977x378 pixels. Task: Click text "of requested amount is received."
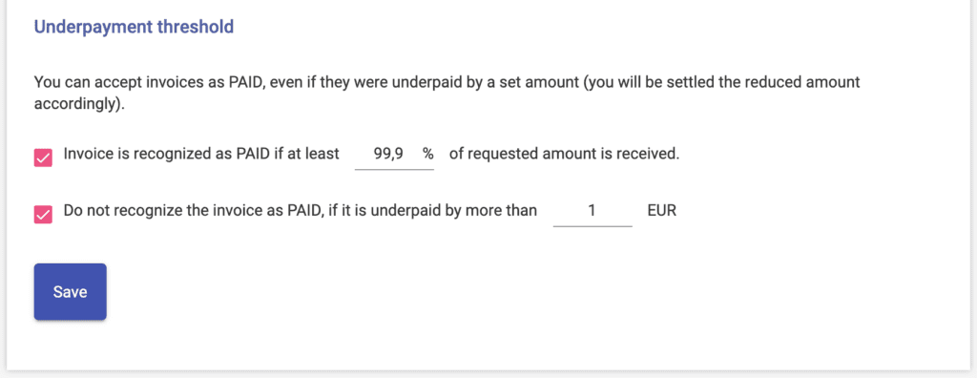pos(564,154)
